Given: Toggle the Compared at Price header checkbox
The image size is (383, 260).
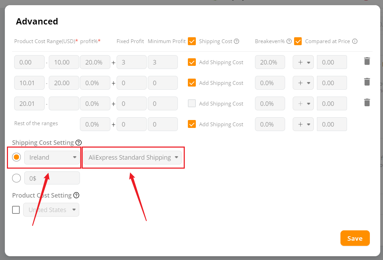Looking at the screenshot, I should coord(298,41).
